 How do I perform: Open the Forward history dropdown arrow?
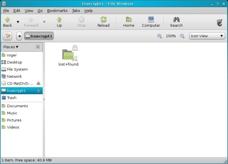[44, 22]
